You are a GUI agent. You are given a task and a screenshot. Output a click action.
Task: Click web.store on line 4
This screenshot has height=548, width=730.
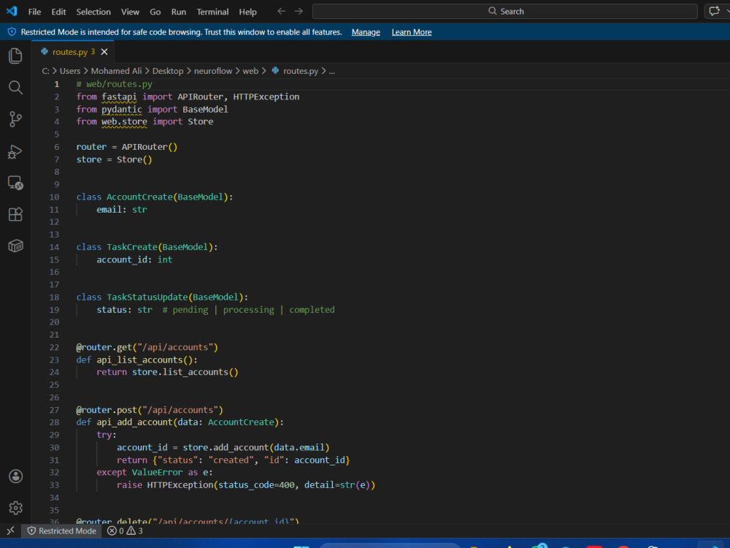pos(124,121)
